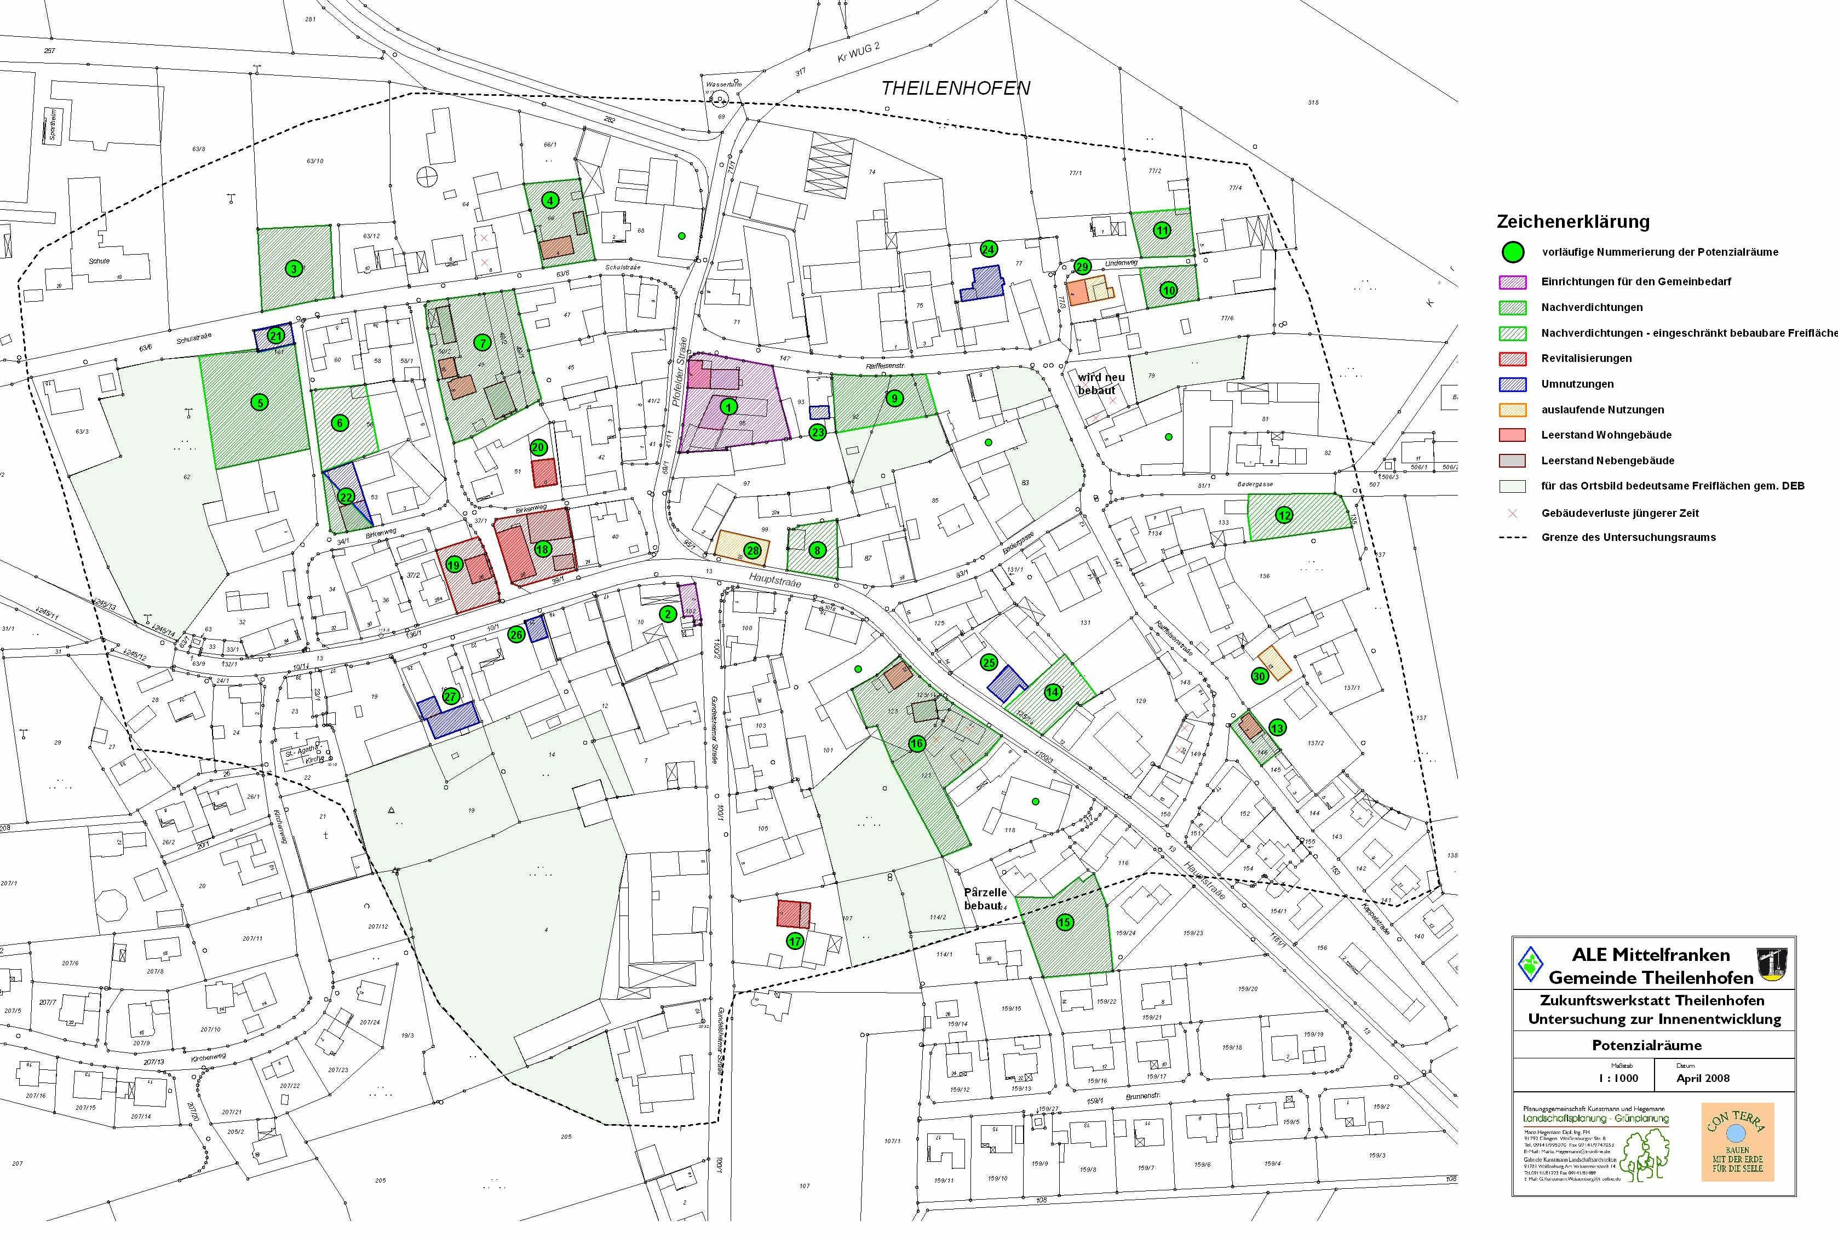Click green circle numbered 12

point(1284,516)
